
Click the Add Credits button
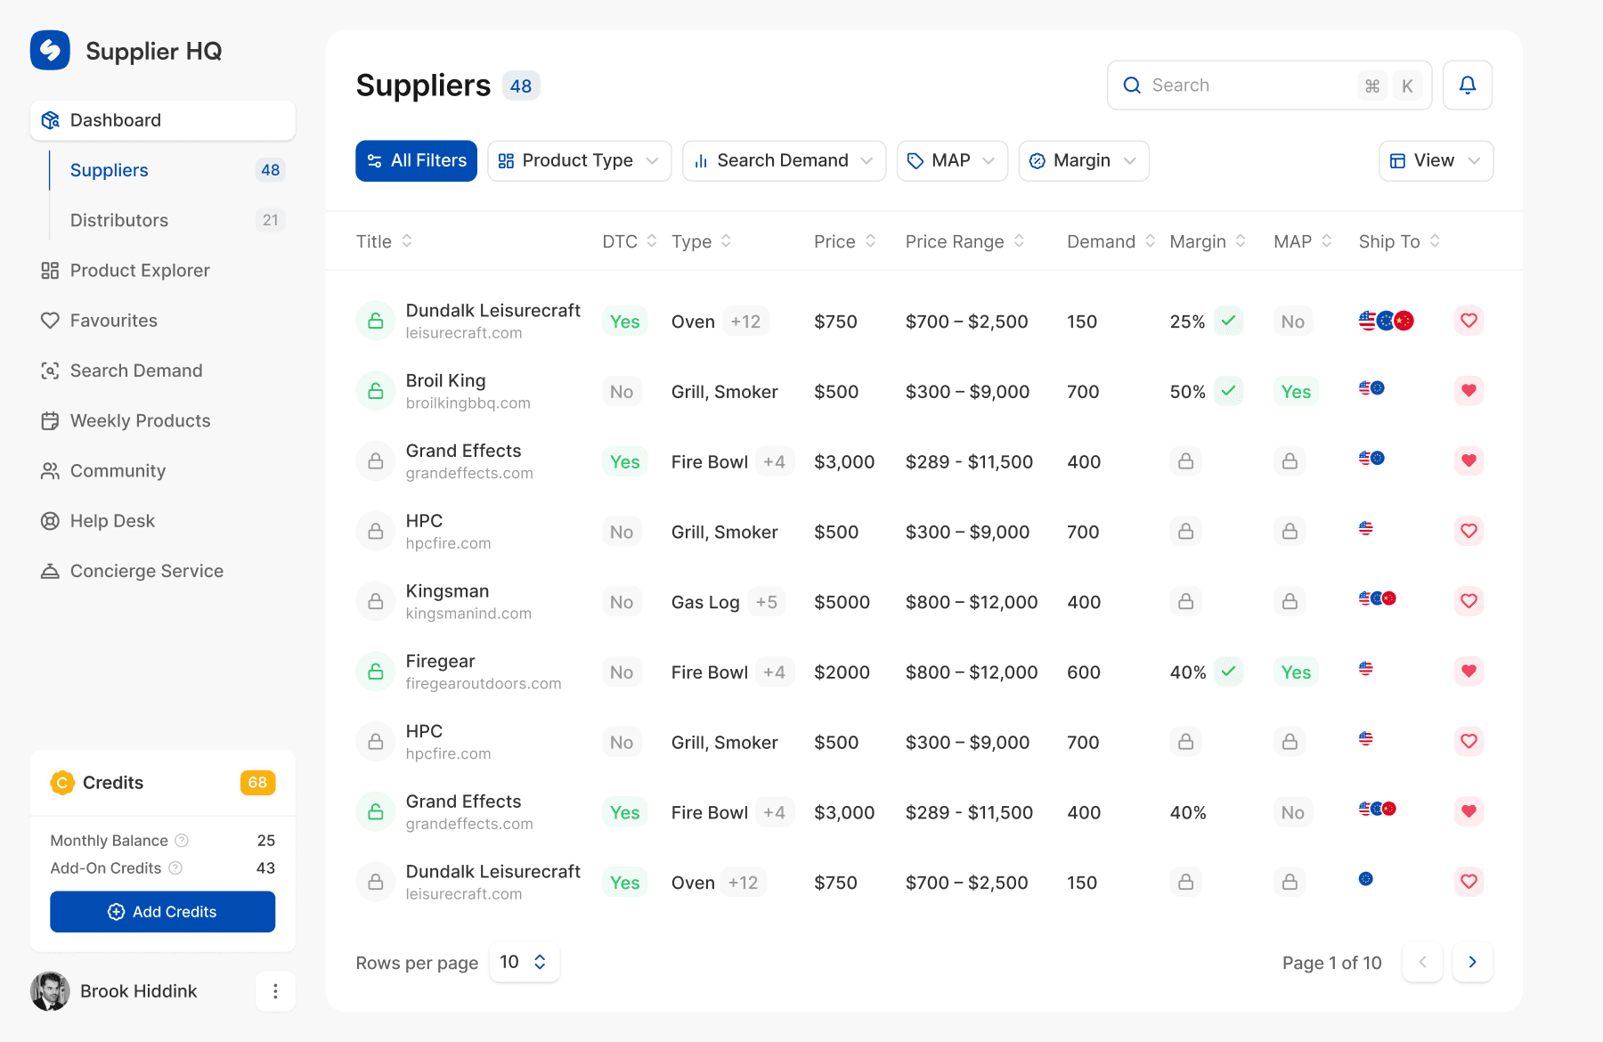162,912
